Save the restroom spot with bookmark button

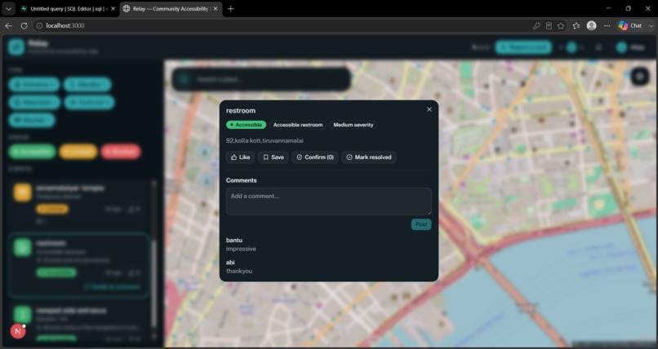[x=273, y=157]
